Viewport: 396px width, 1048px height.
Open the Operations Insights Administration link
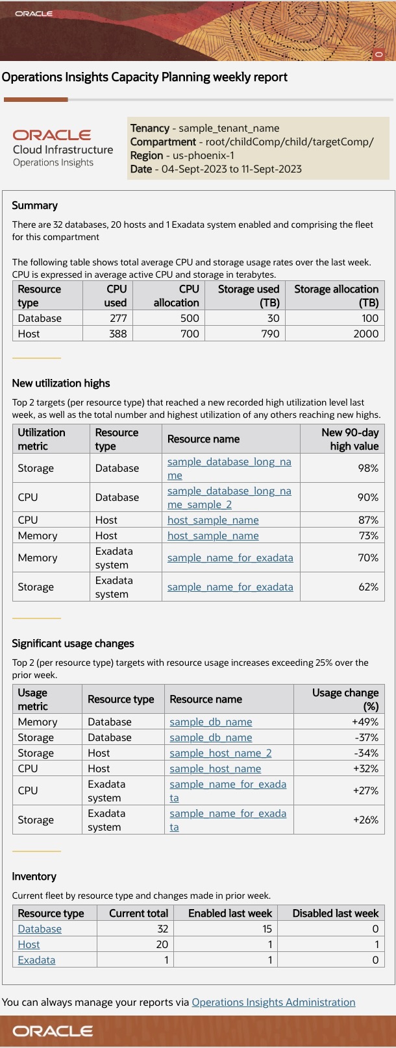[x=273, y=1002]
